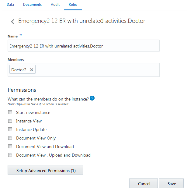
Task: Open Setup Advanced Permissions
Action: (45, 171)
